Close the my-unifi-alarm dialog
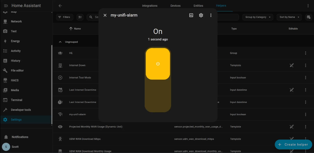Viewport: 314px width, 153px height. [x=105, y=15]
